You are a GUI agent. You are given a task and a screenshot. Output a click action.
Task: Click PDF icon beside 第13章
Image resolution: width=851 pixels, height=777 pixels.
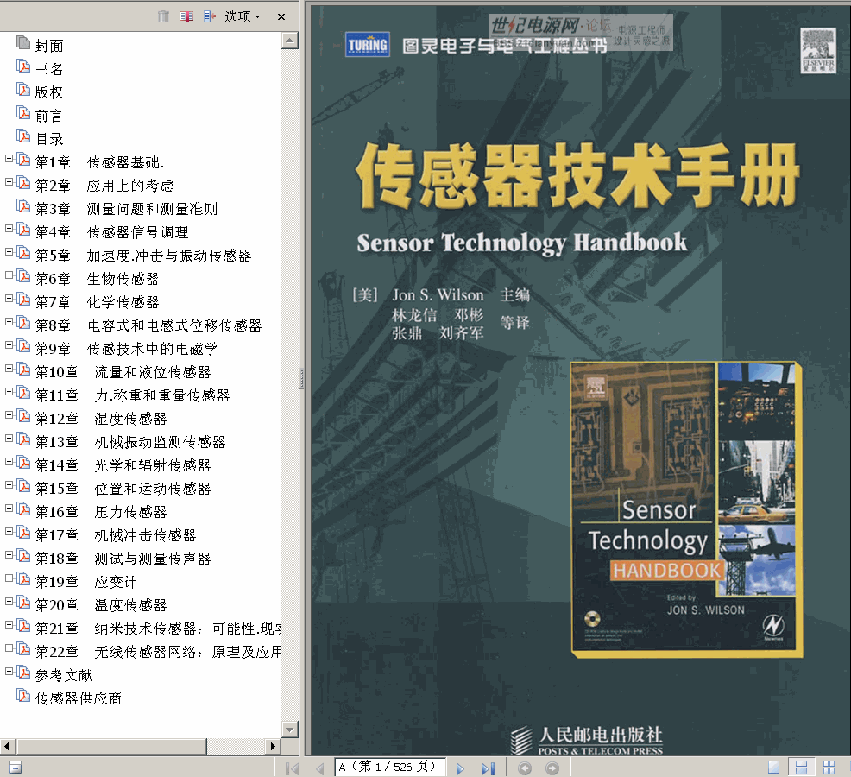pos(23,439)
